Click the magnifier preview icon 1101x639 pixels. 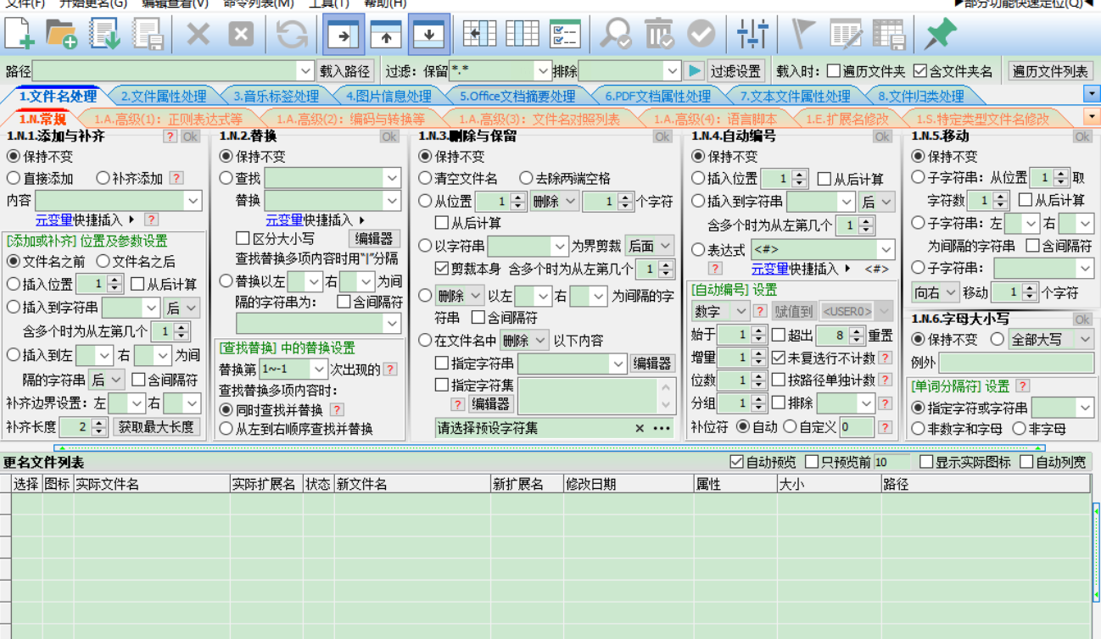(x=614, y=34)
